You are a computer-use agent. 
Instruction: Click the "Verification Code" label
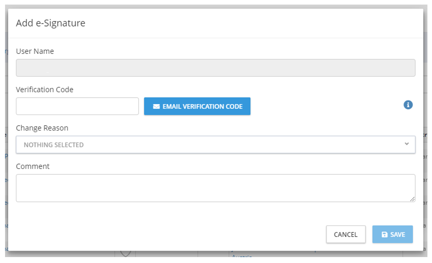pos(45,89)
